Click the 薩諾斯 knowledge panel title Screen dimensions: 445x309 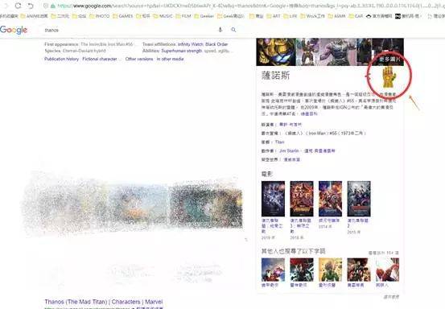[x=275, y=76]
